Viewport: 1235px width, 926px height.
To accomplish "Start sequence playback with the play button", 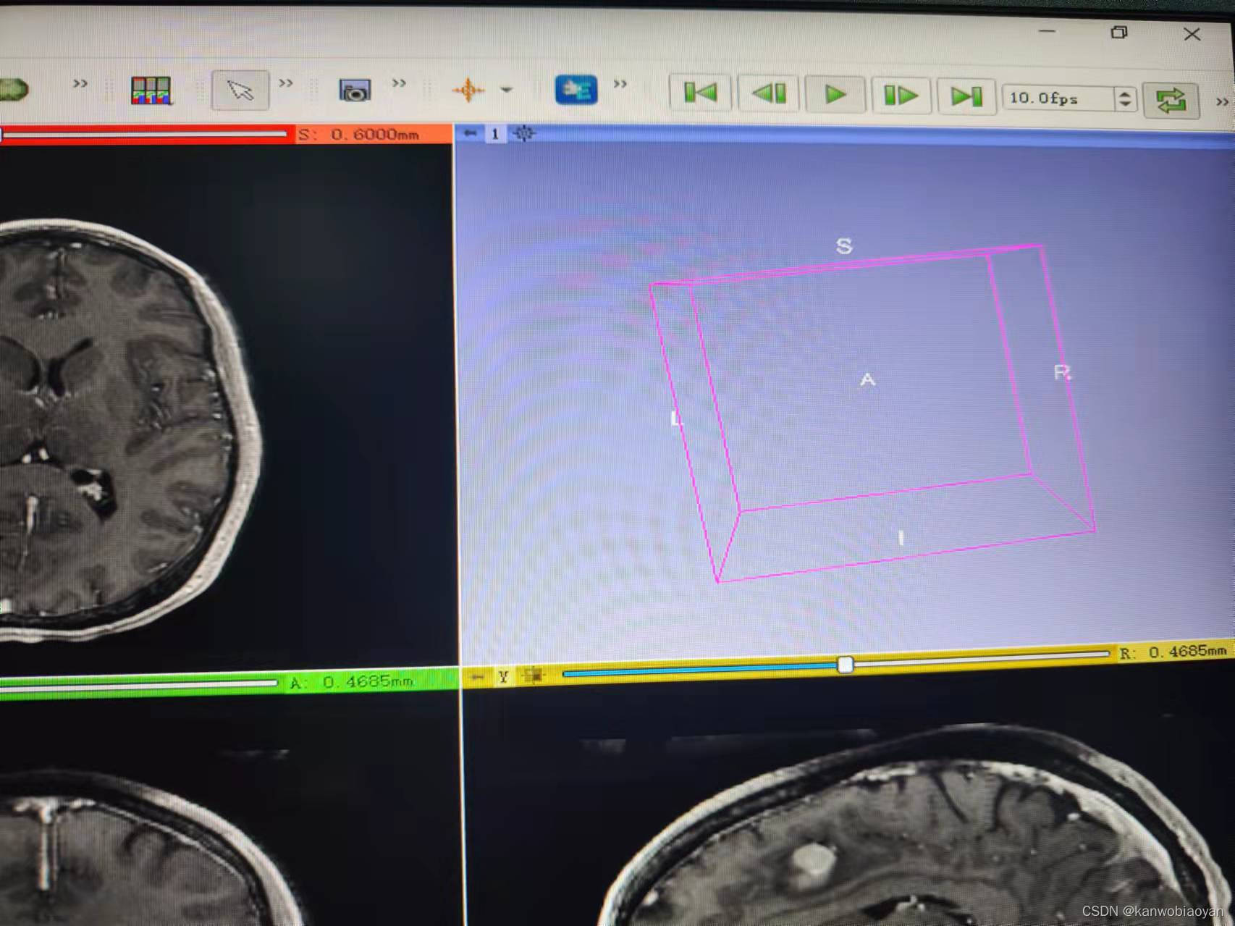I will click(835, 94).
